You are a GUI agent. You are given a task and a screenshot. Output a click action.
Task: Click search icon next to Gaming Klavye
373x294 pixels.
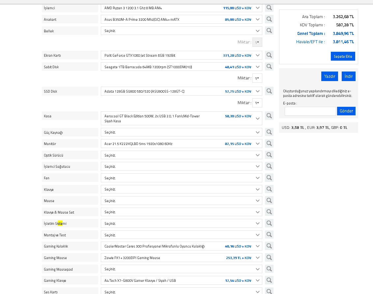[269, 280]
